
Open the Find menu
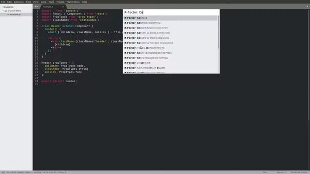(29, 2)
